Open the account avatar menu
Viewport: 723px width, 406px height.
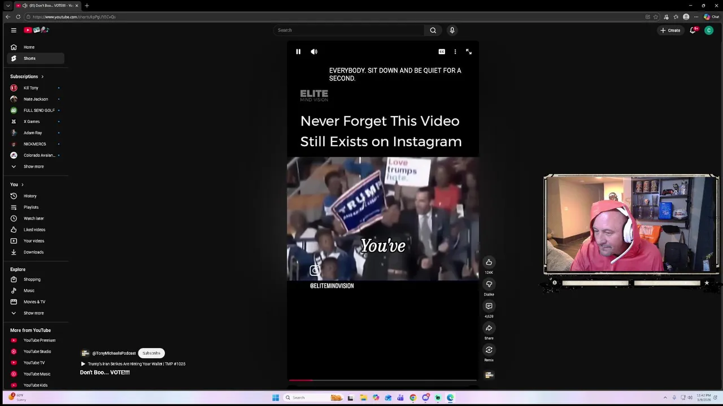click(x=709, y=30)
